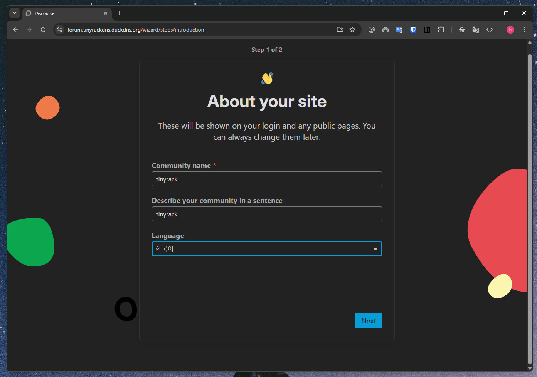
Task: Click the incognito hat-and-glasses icon
Action: point(462,30)
